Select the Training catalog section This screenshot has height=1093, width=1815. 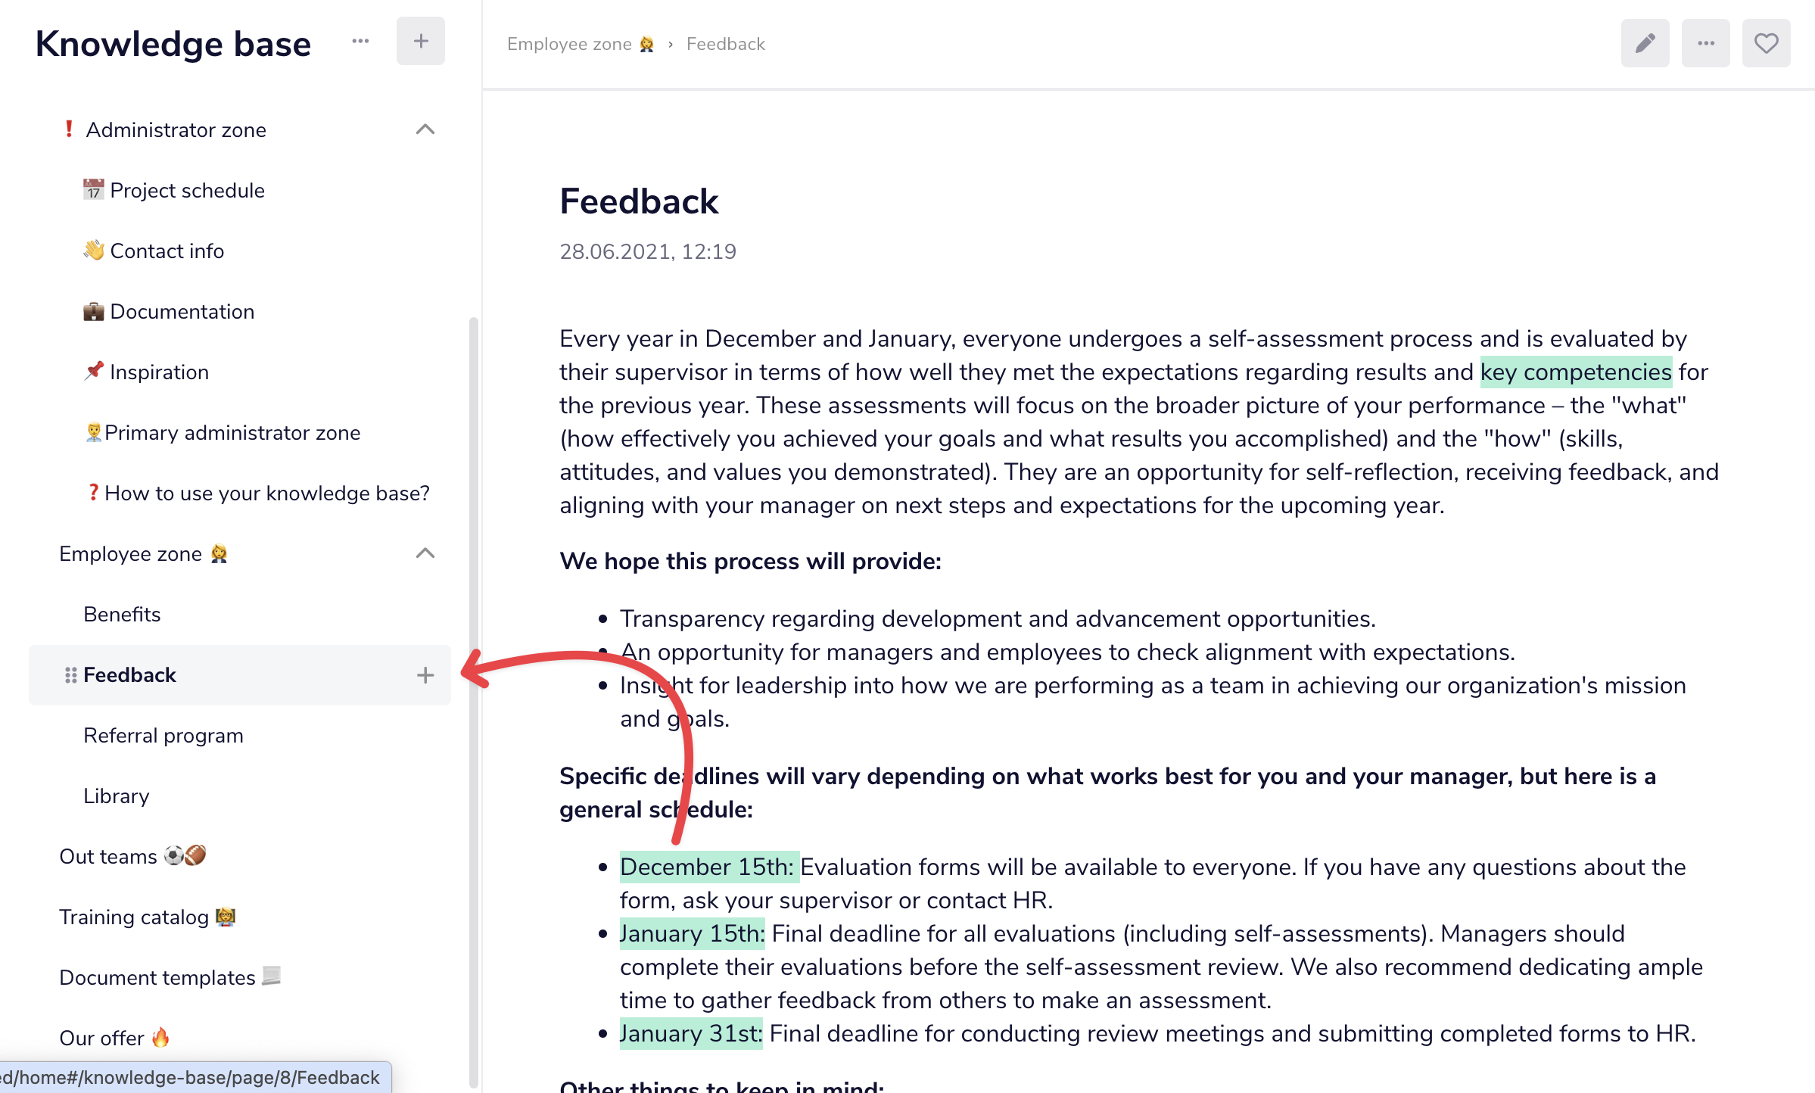click(x=148, y=917)
